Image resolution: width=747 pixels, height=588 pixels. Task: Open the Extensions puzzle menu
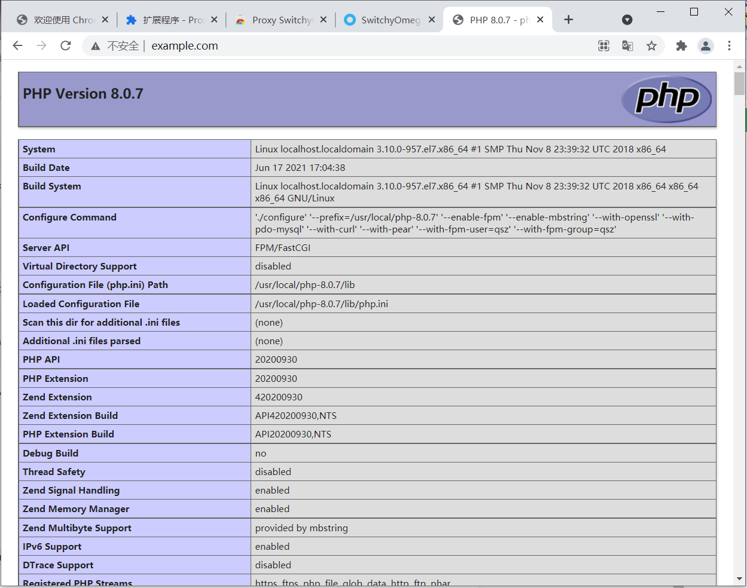click(x=681, y=46)
